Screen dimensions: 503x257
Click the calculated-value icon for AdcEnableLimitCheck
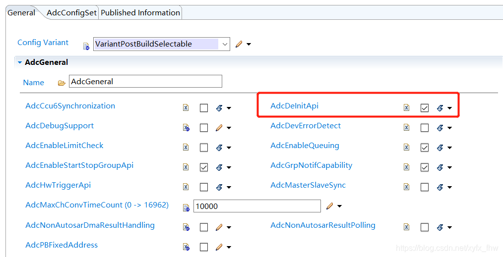click(219, 148)
